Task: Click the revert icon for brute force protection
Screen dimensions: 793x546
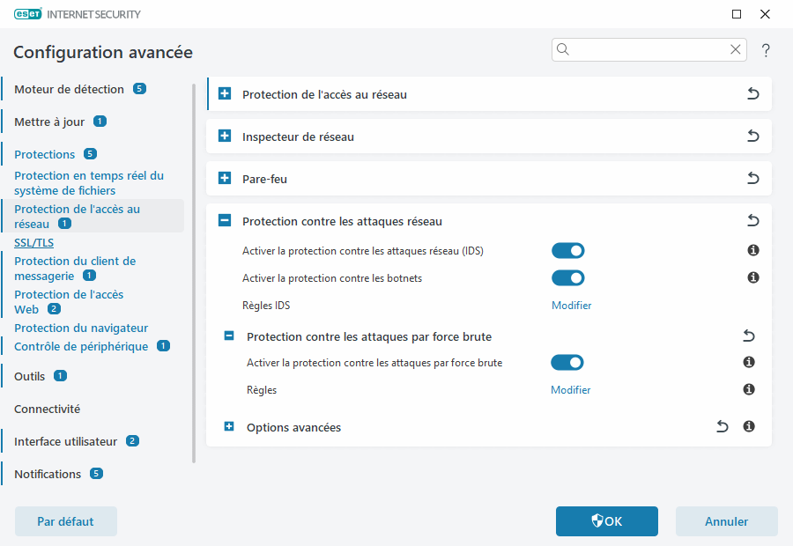Action: [x=748, y=336]
